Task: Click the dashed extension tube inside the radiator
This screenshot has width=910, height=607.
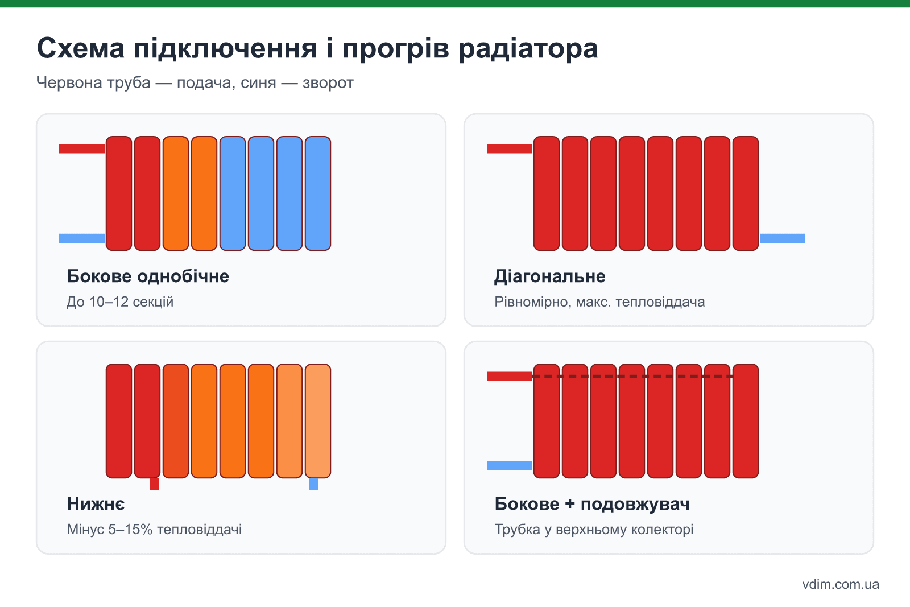Action: 633,376
